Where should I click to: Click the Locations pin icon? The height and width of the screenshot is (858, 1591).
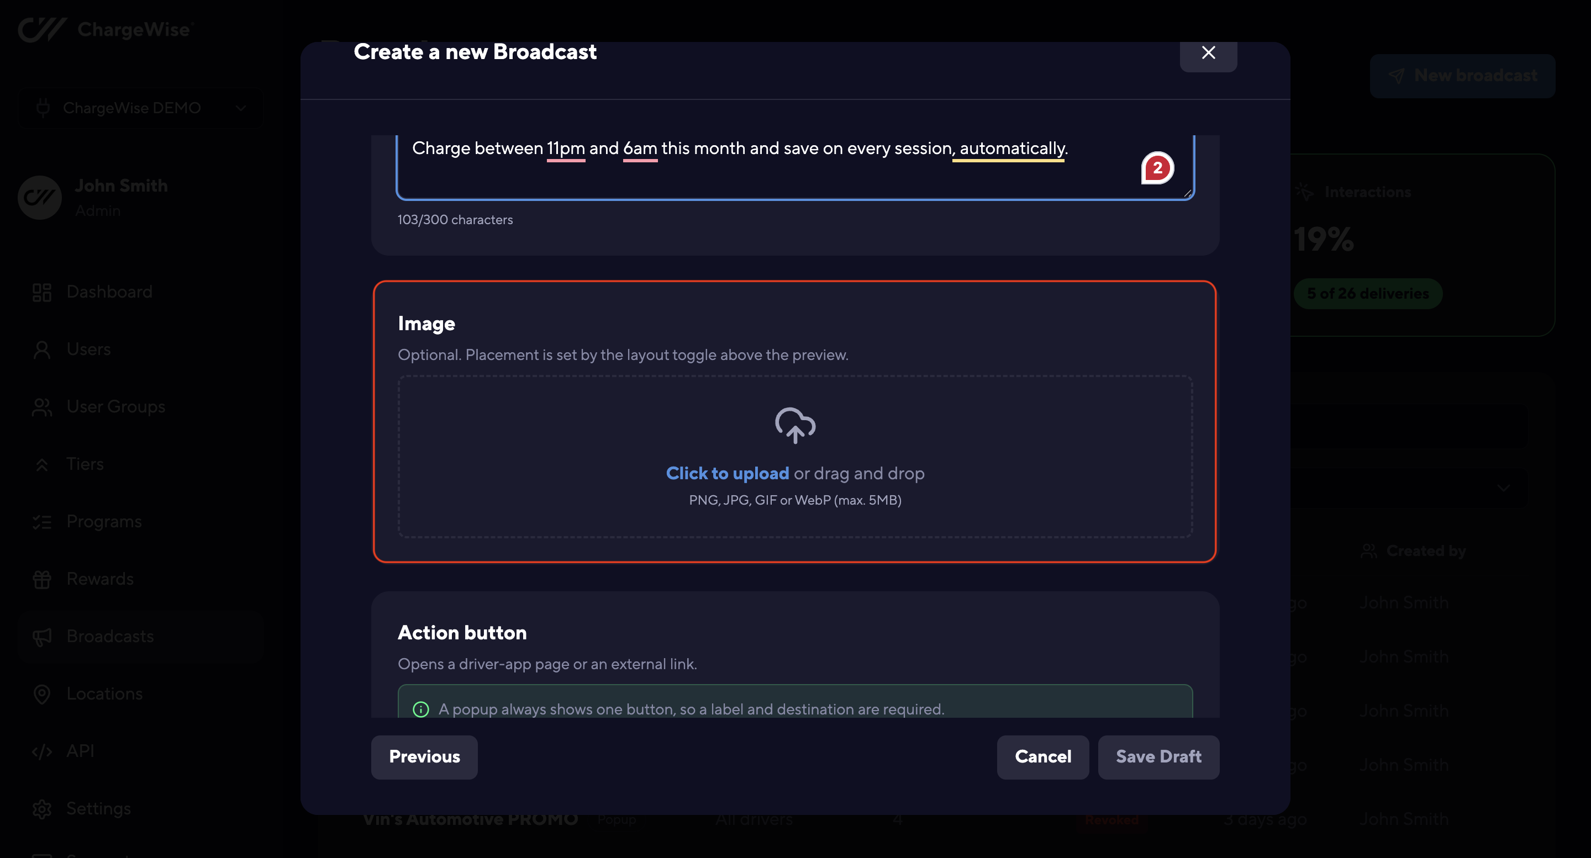click(42, 694)
